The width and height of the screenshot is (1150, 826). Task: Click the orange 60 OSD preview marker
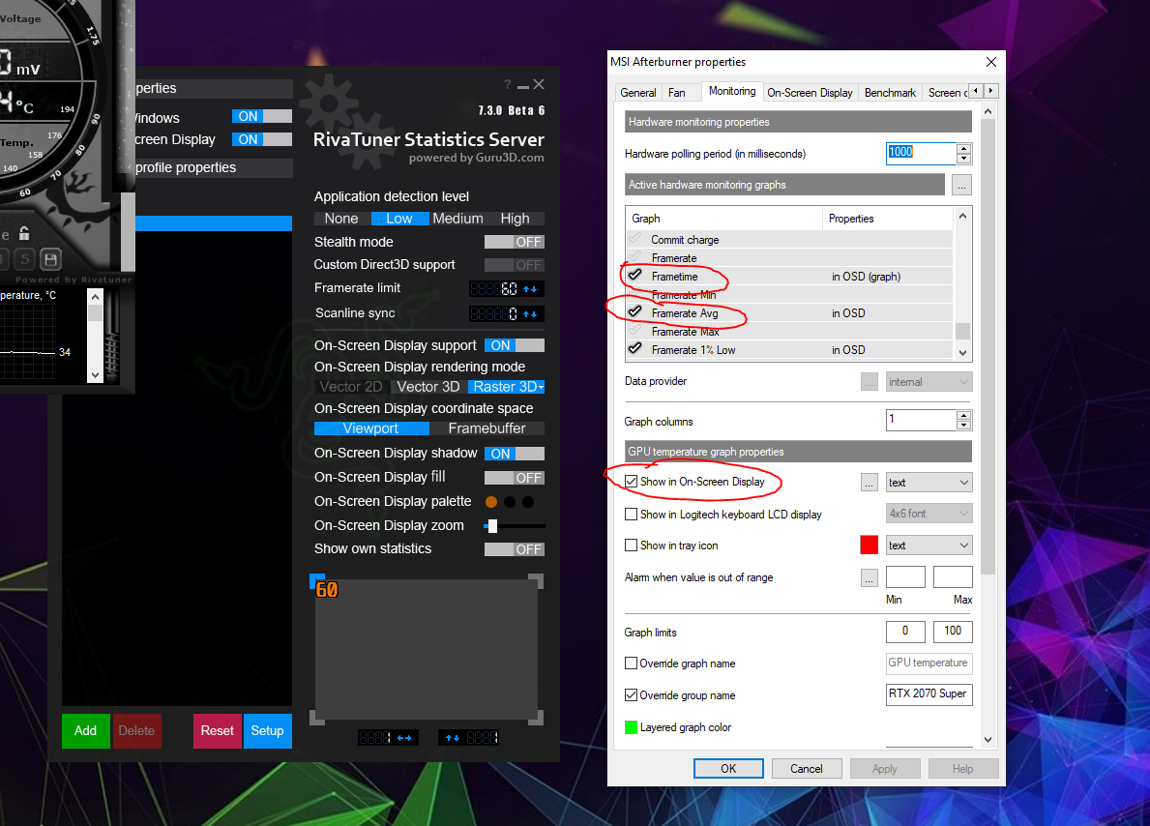coord(326,590)
